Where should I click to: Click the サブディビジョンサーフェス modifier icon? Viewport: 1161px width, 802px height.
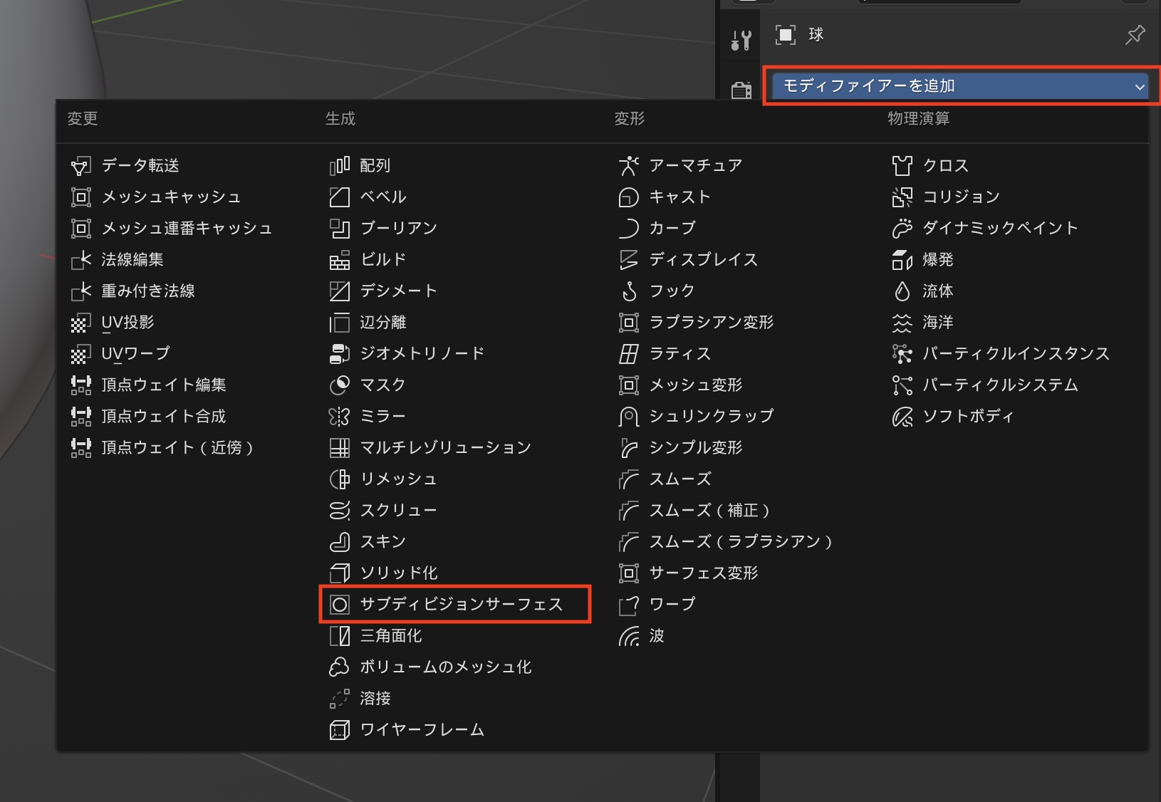click(340, 605)
